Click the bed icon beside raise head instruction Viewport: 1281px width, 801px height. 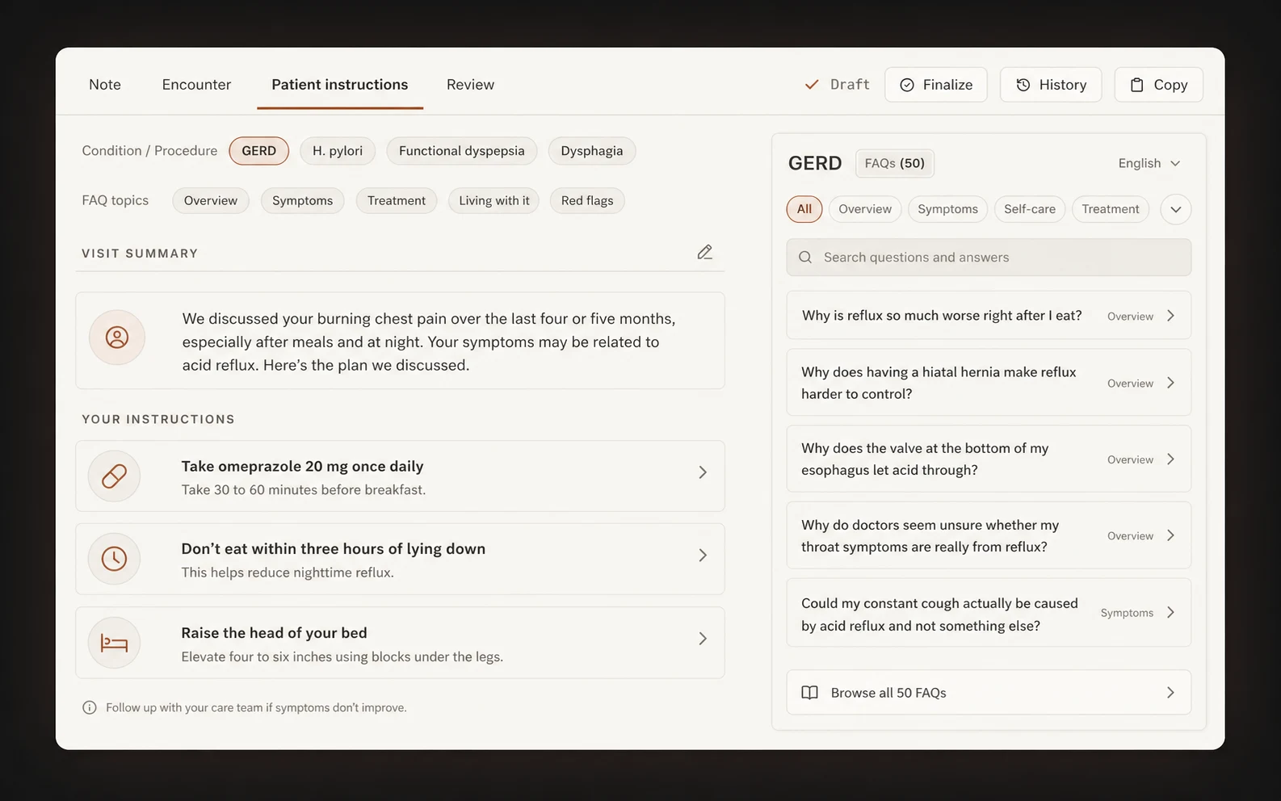point(114,643)
